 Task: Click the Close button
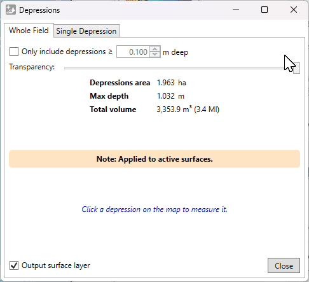(x=284, y=265)
